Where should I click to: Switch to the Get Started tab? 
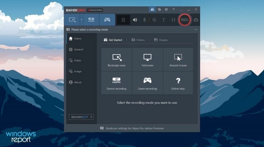113,40
